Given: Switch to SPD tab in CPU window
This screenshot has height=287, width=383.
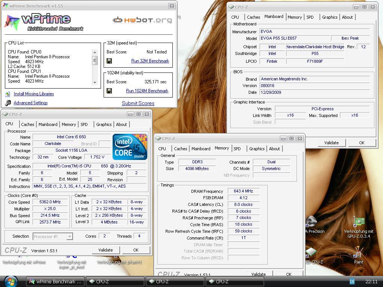Looking at the screenshot, I should click(84, 124).
